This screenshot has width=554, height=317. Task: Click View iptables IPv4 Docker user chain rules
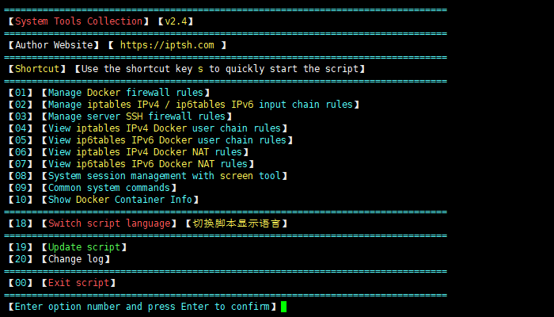[x=164, y=128]
